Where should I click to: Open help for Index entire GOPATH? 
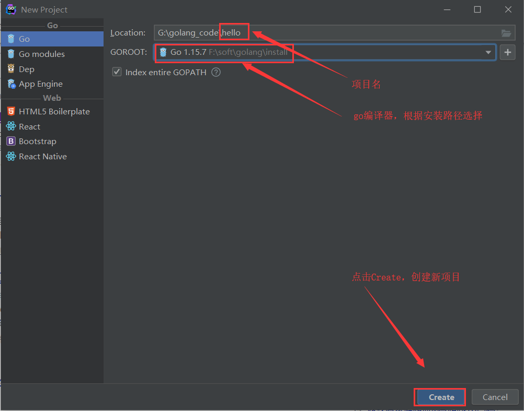tap(216, 72)
